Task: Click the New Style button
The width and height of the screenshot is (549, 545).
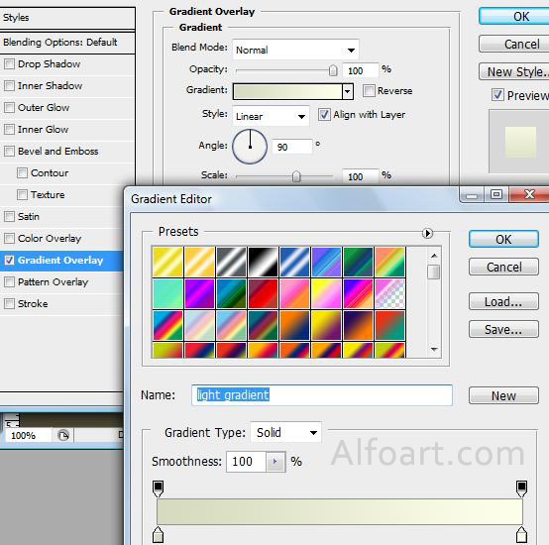Action: tap(514, 71)
